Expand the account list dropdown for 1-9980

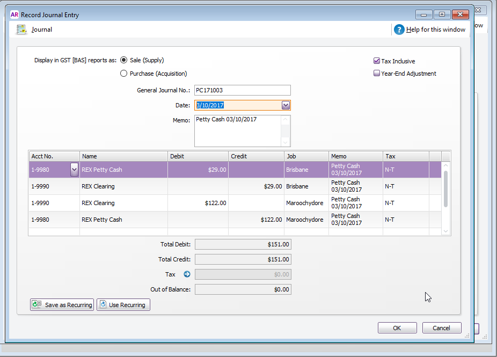pos(74,170)
